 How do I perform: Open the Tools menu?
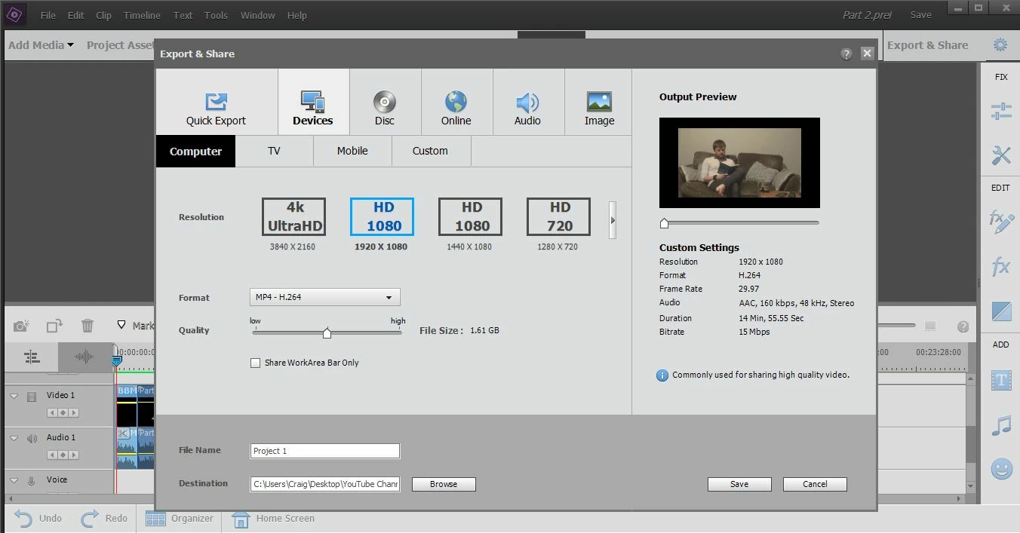pyautogui.click(x=216, y=15)
